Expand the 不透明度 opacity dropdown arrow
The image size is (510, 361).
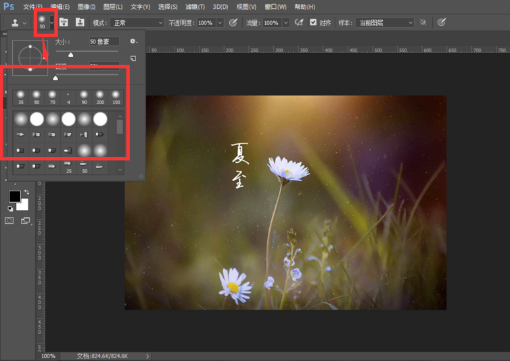[221, 22]
